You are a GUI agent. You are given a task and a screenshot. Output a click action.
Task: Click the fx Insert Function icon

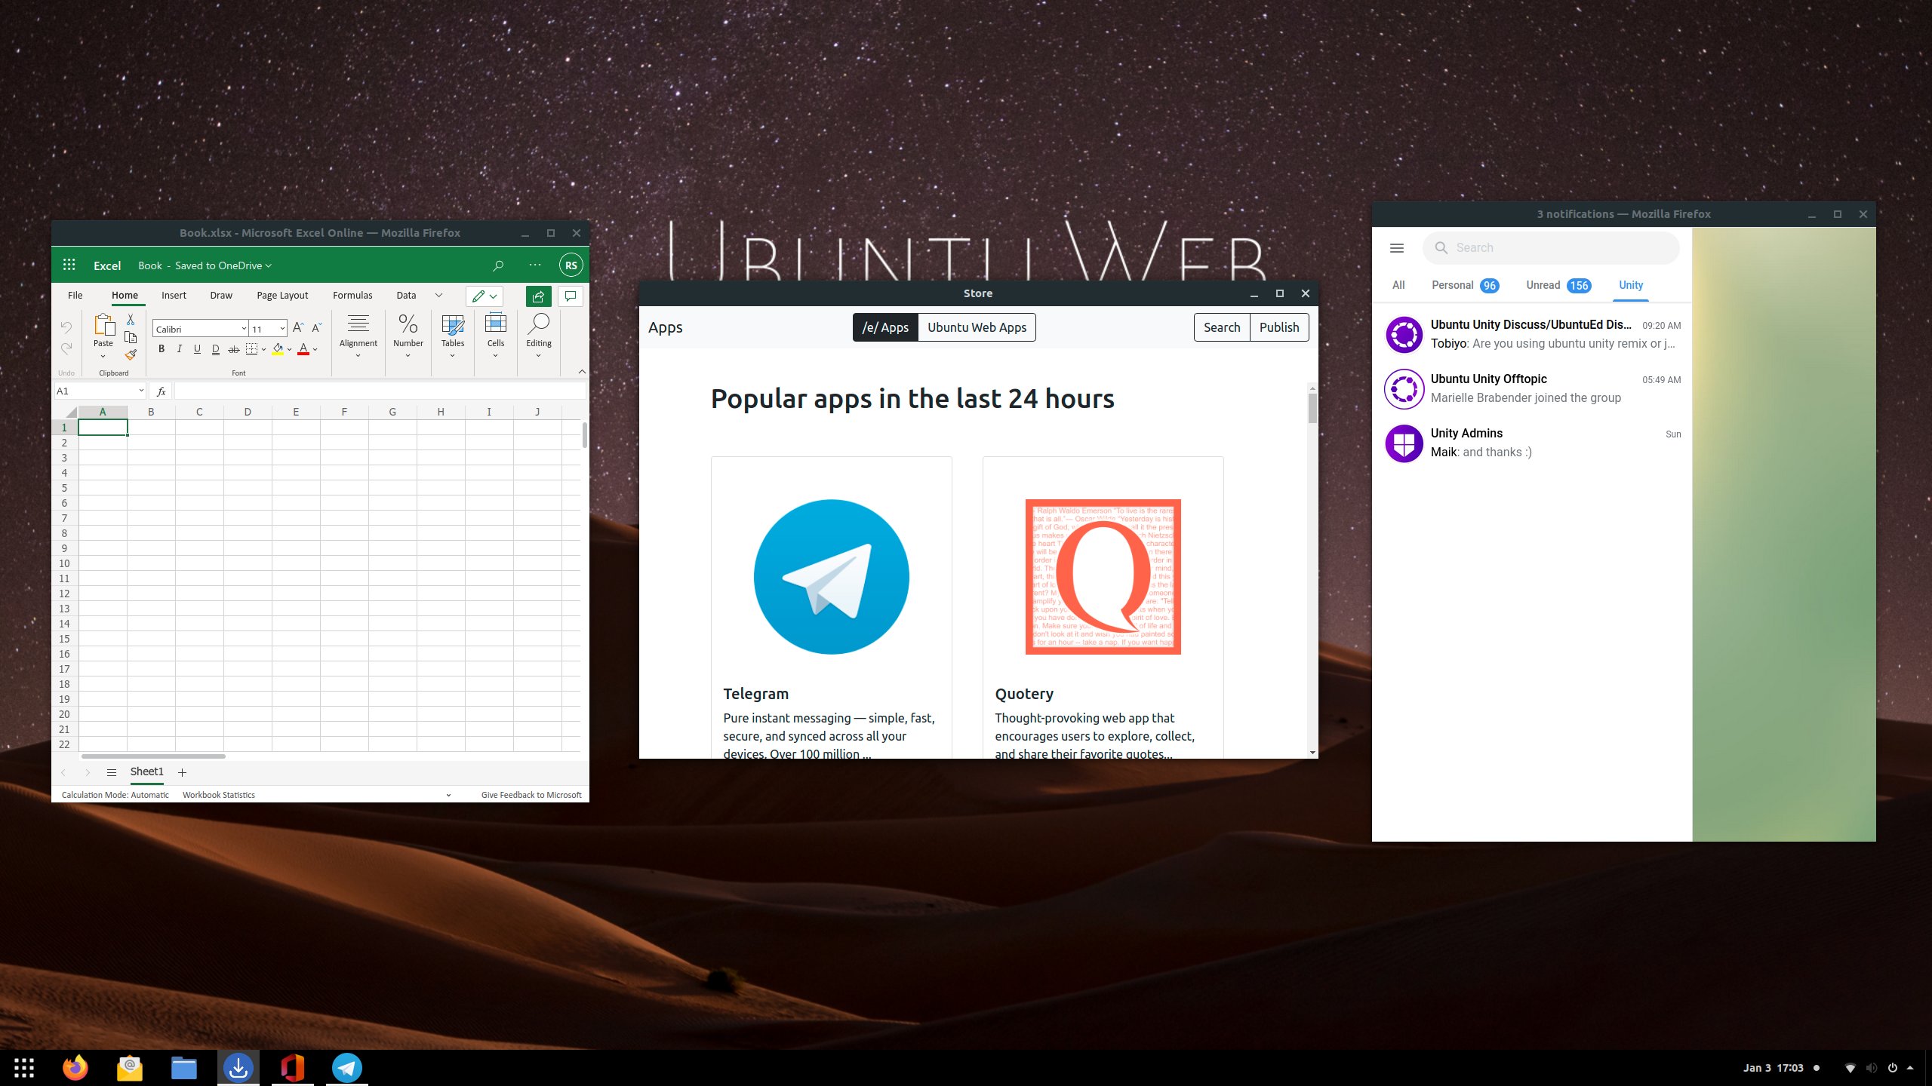161,391
